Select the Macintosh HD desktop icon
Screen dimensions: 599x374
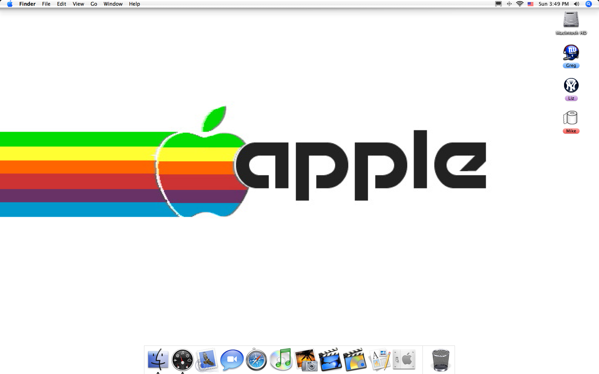[571, 20]
